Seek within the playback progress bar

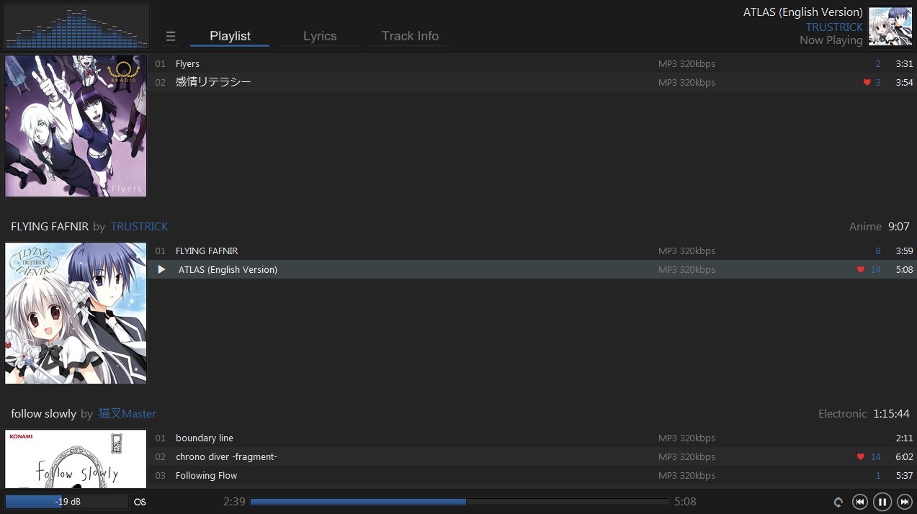click(x=460, y=502)
